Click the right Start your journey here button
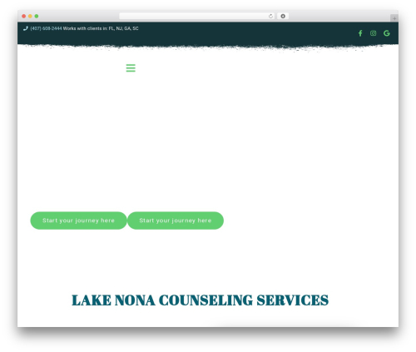The width and height of the screenshot is (416, 352). 176,221
